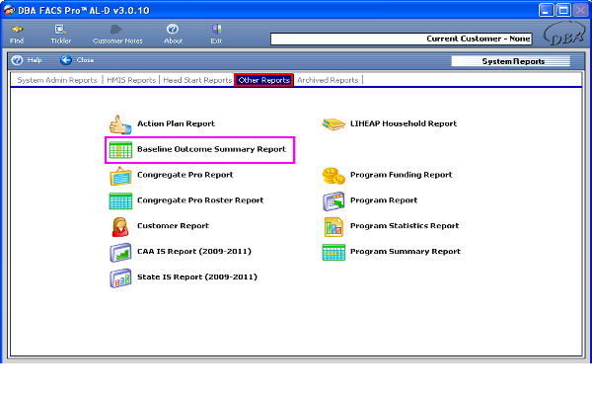The image size is (592, 395).
Task: Open the Action Plan Report thumbs-up icon
Action: coord(119,124)
